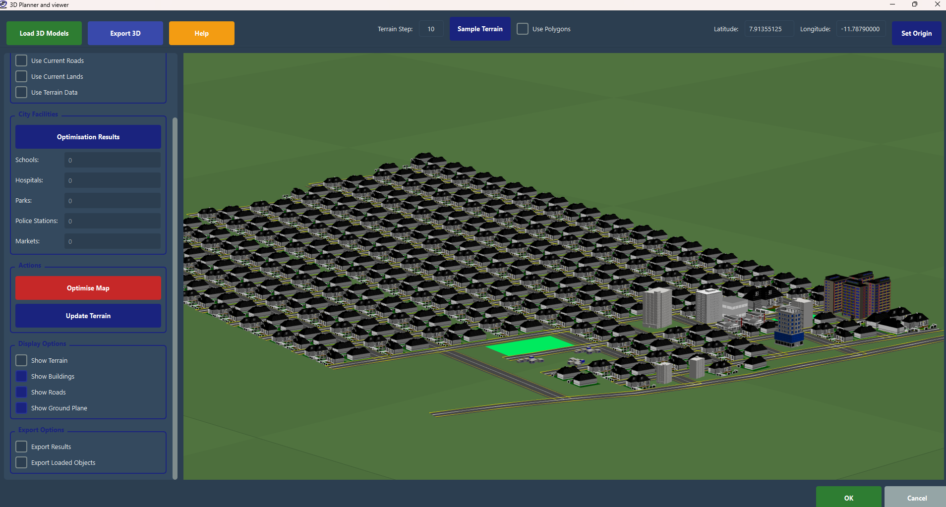Click the Longitude input field
The width and height of the screenshot is (946, 507).
(x=861, y=29)
